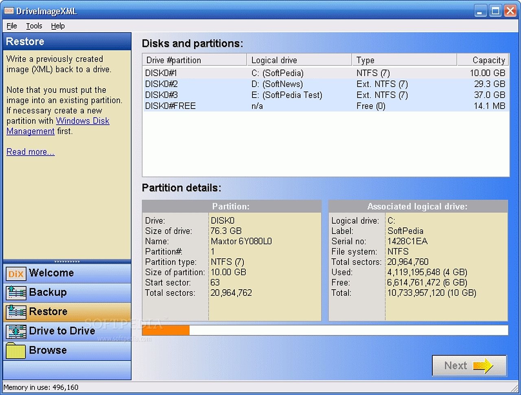Sort by the Logical drive column header
521x395 pixels.
[299, 60]
